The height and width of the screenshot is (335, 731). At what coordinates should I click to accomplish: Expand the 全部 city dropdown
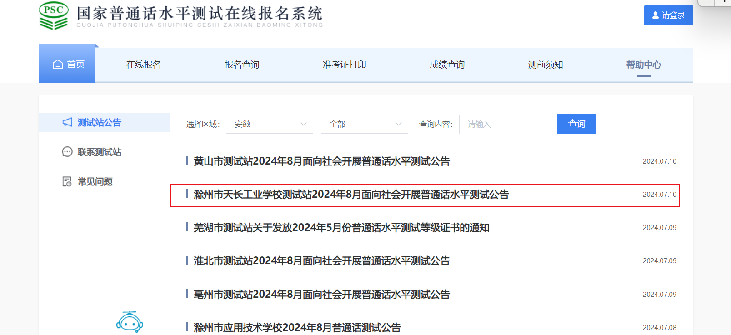pos(364,124)
